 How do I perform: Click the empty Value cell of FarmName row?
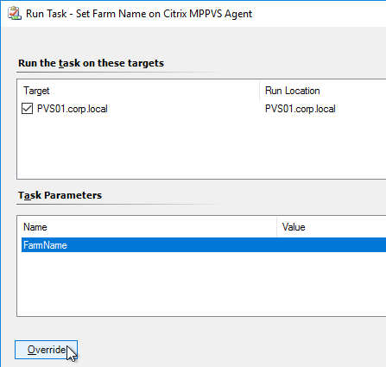click(x=331, y=245)
